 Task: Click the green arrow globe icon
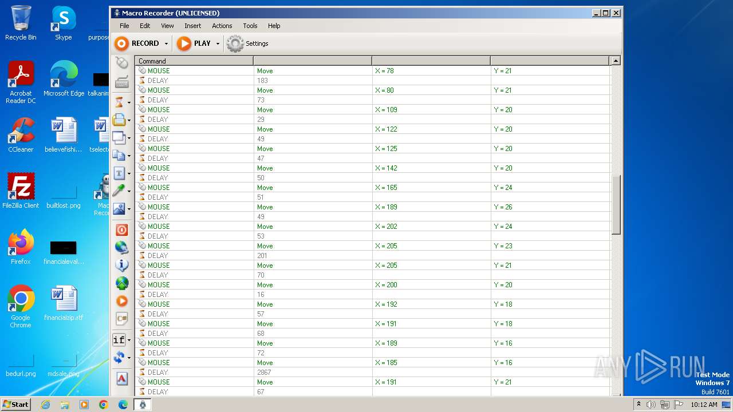tap(121, 283)
